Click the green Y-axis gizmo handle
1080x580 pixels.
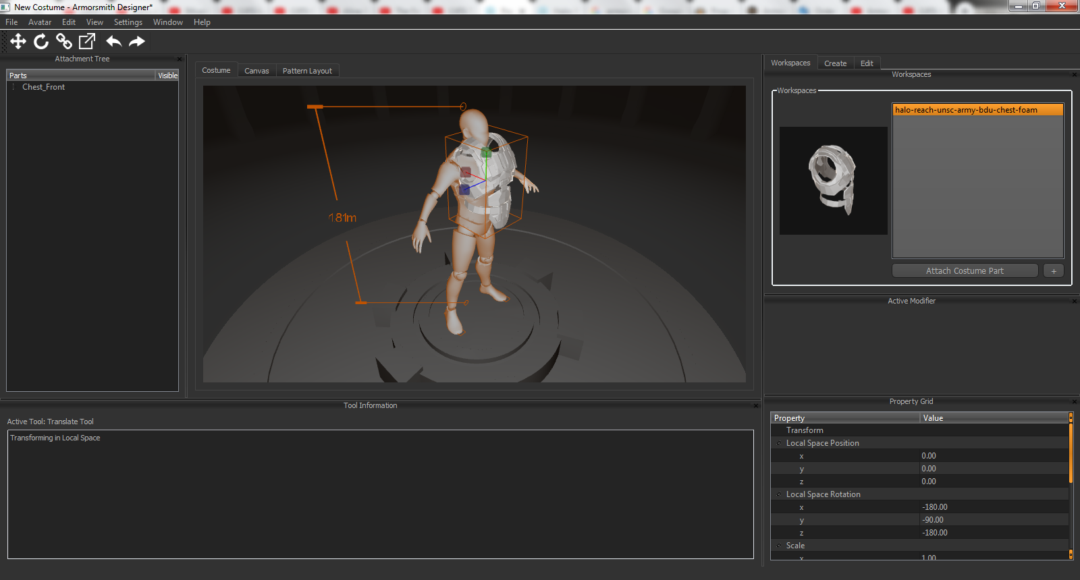(x=486, y=153)
